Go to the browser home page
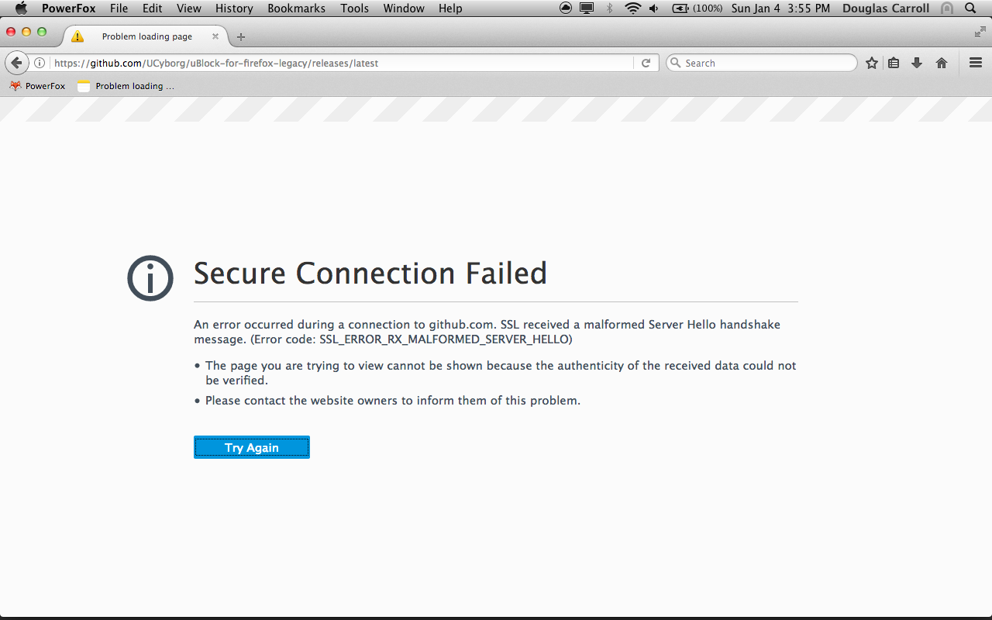992x620 pixels. [941, 63]
